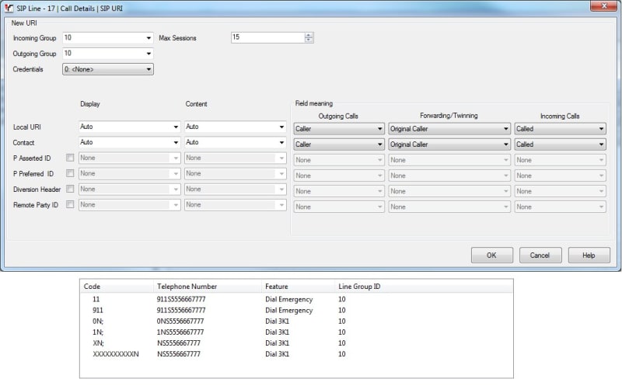Sort by the Feature column header

click(299, 286)
